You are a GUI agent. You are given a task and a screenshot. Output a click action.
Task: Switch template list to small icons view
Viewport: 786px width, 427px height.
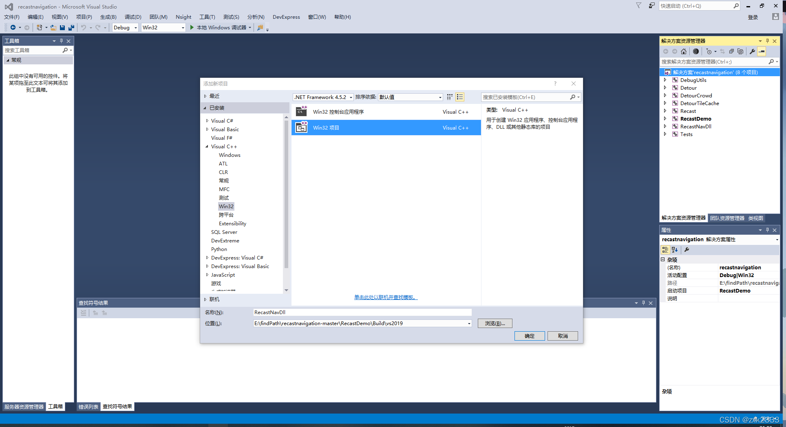450,97
